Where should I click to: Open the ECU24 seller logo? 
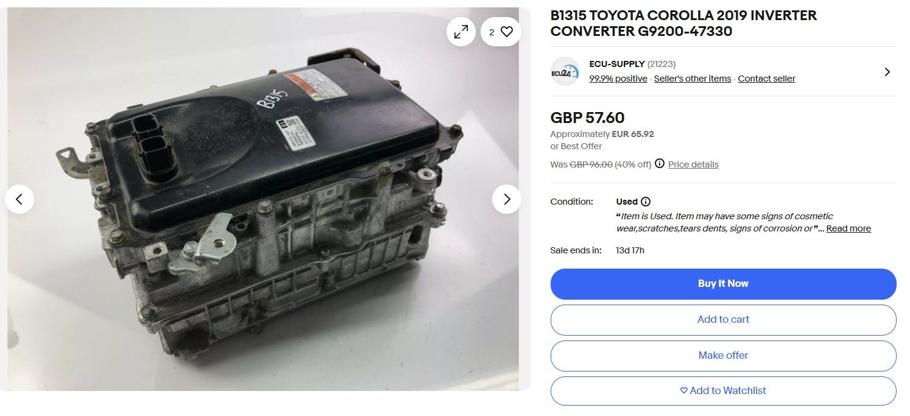point(565,71)
